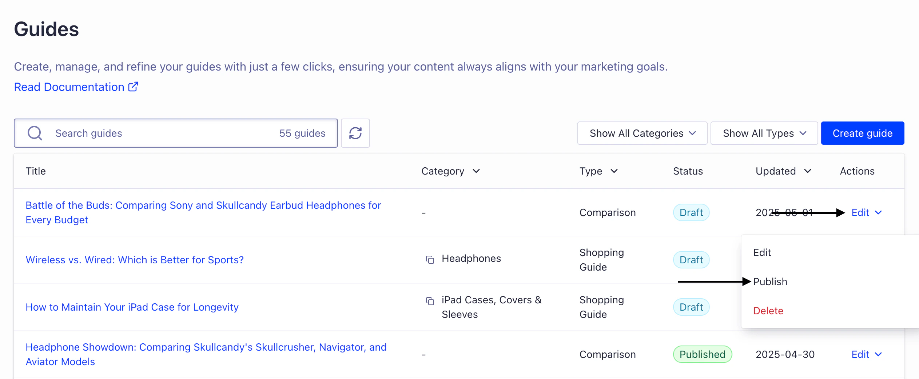Click the Draft badge for Battle of the Buds
Screen dimensions: 919x379
691,212
